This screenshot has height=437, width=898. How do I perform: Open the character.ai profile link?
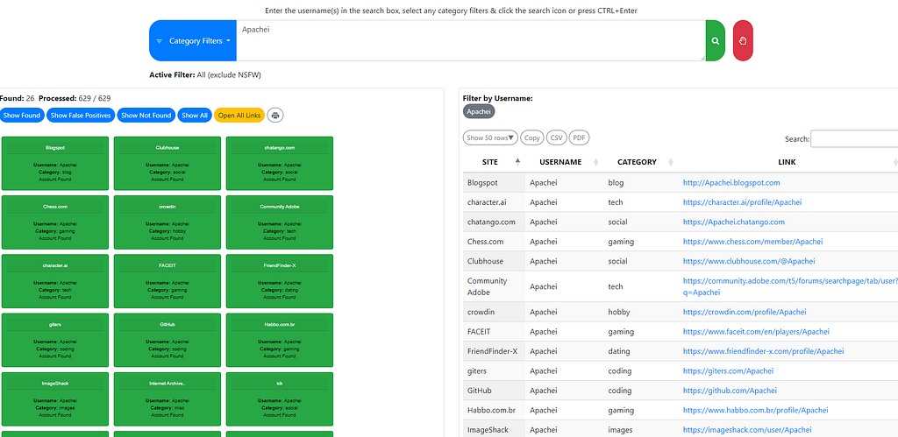pyautogui.click(x=742, y=202)
